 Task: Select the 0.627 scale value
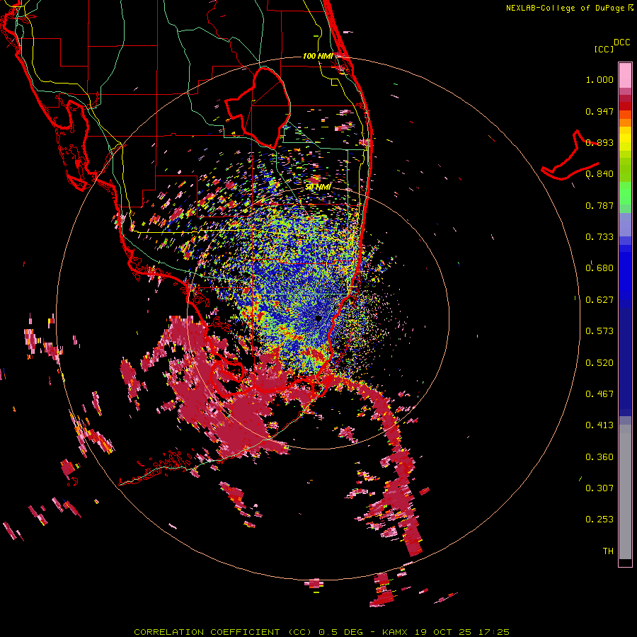pyautogui.click(x=599, y=300)
